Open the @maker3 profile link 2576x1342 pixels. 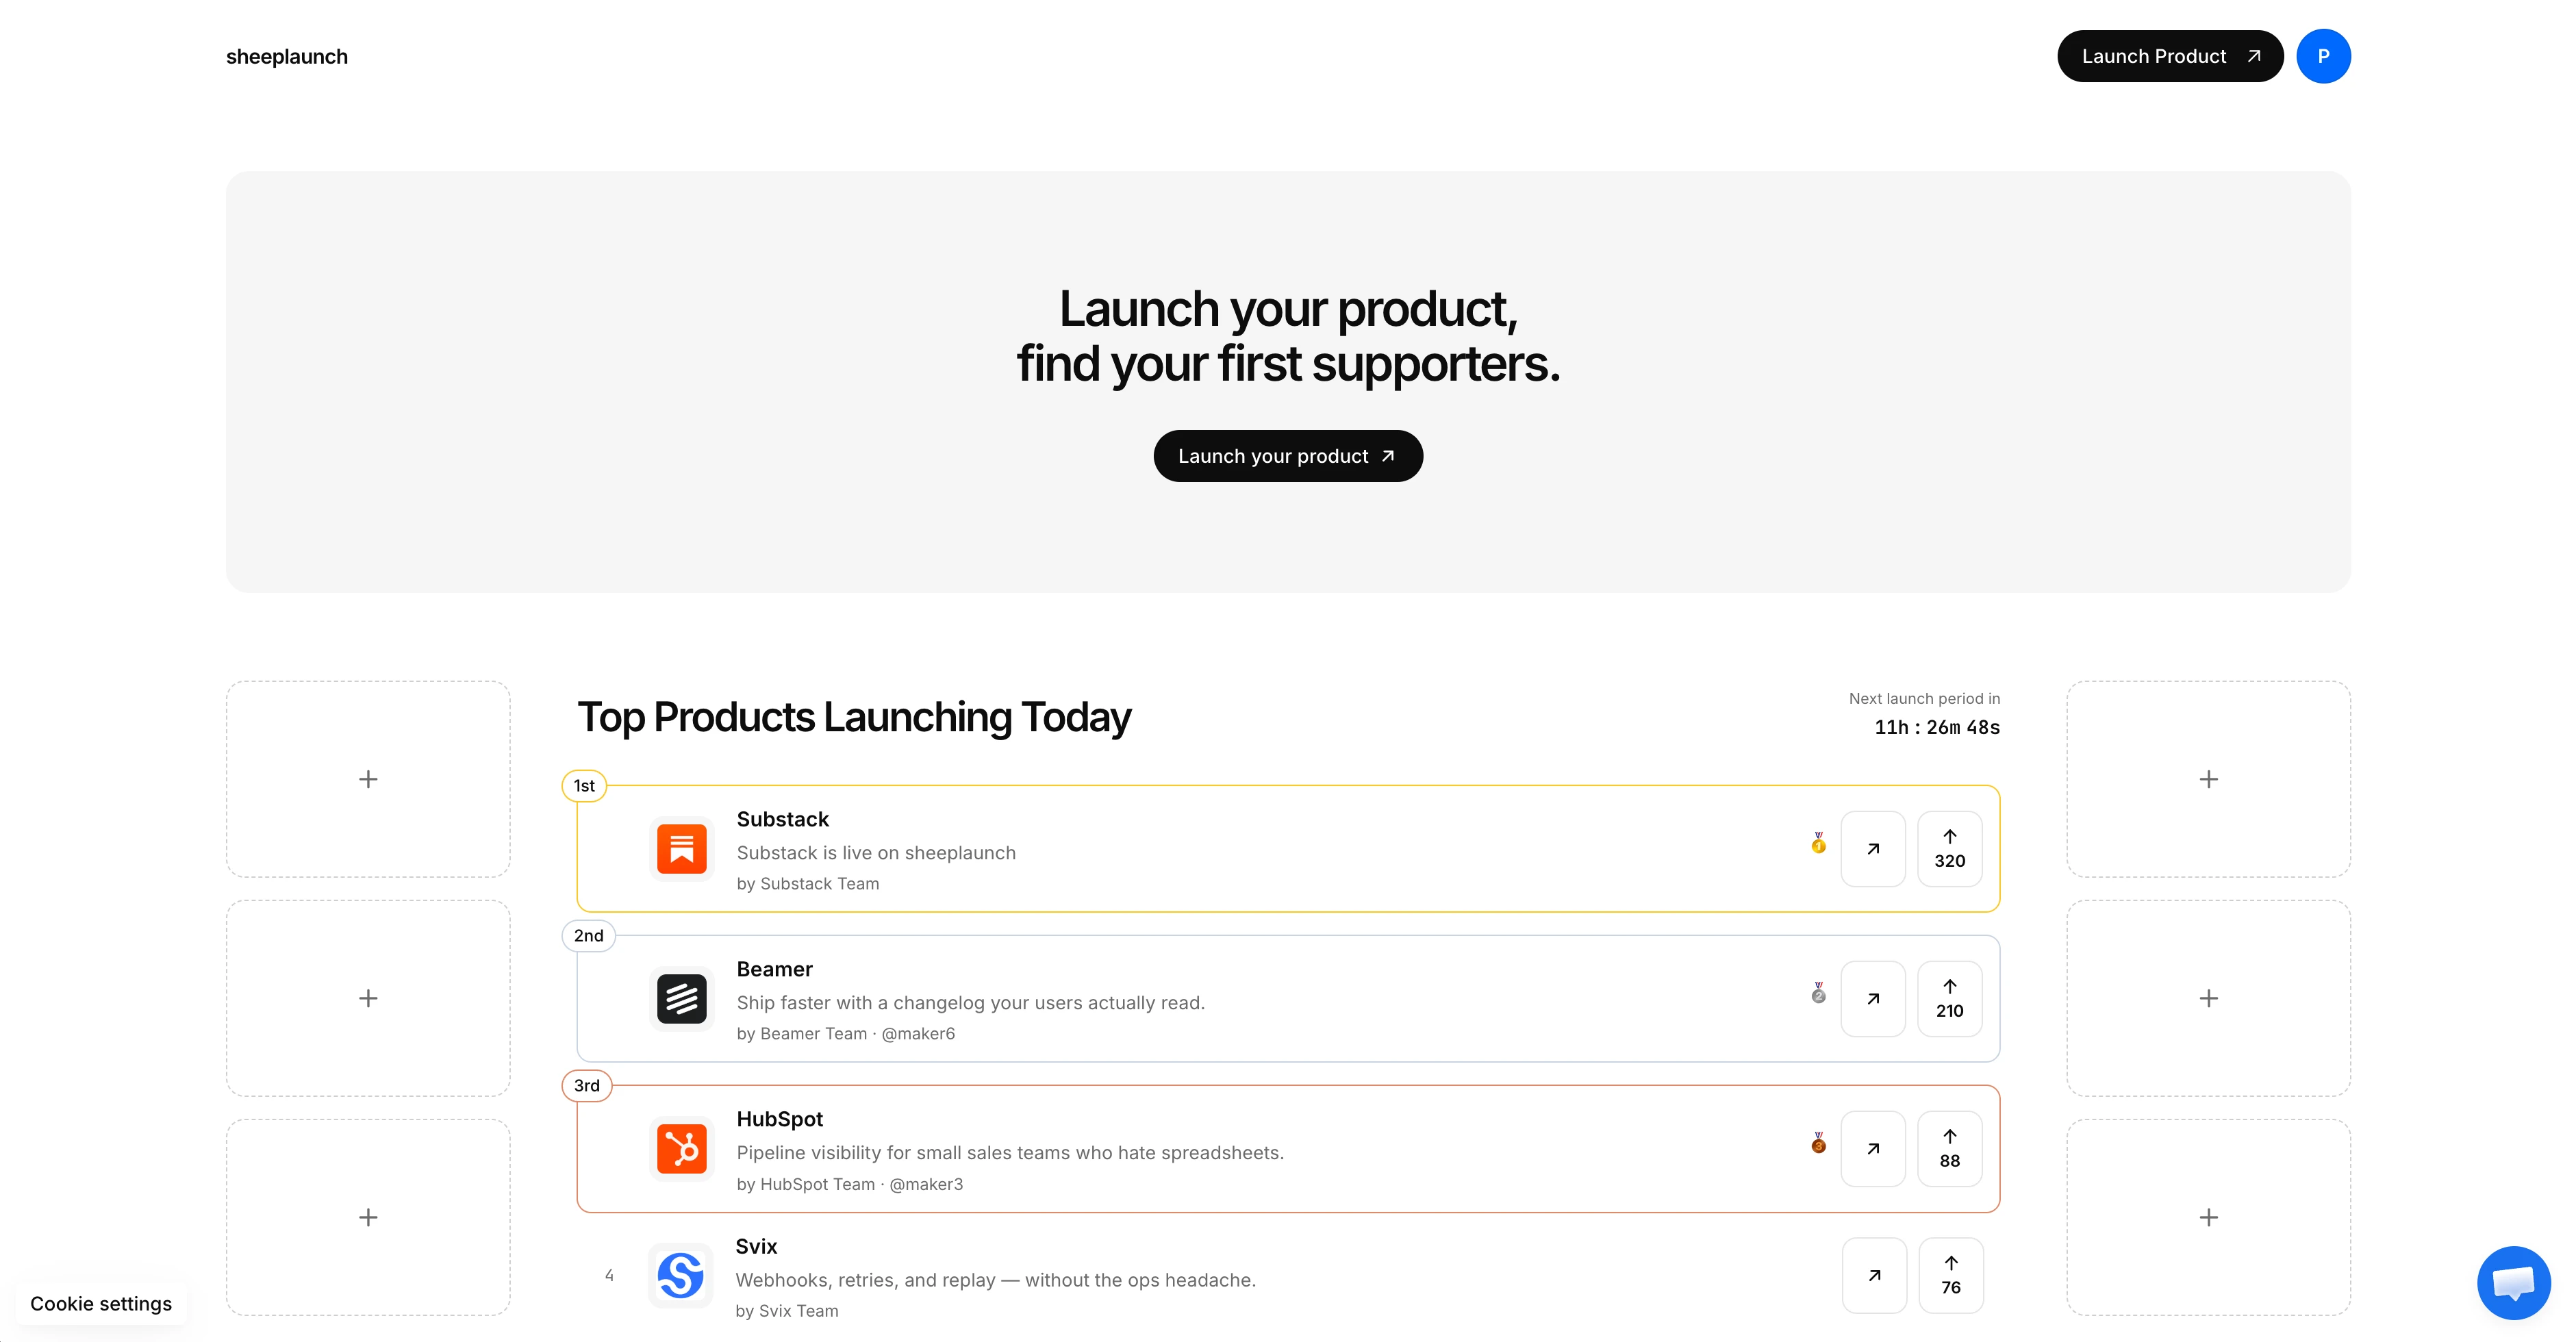click(x=926, y=1184)
